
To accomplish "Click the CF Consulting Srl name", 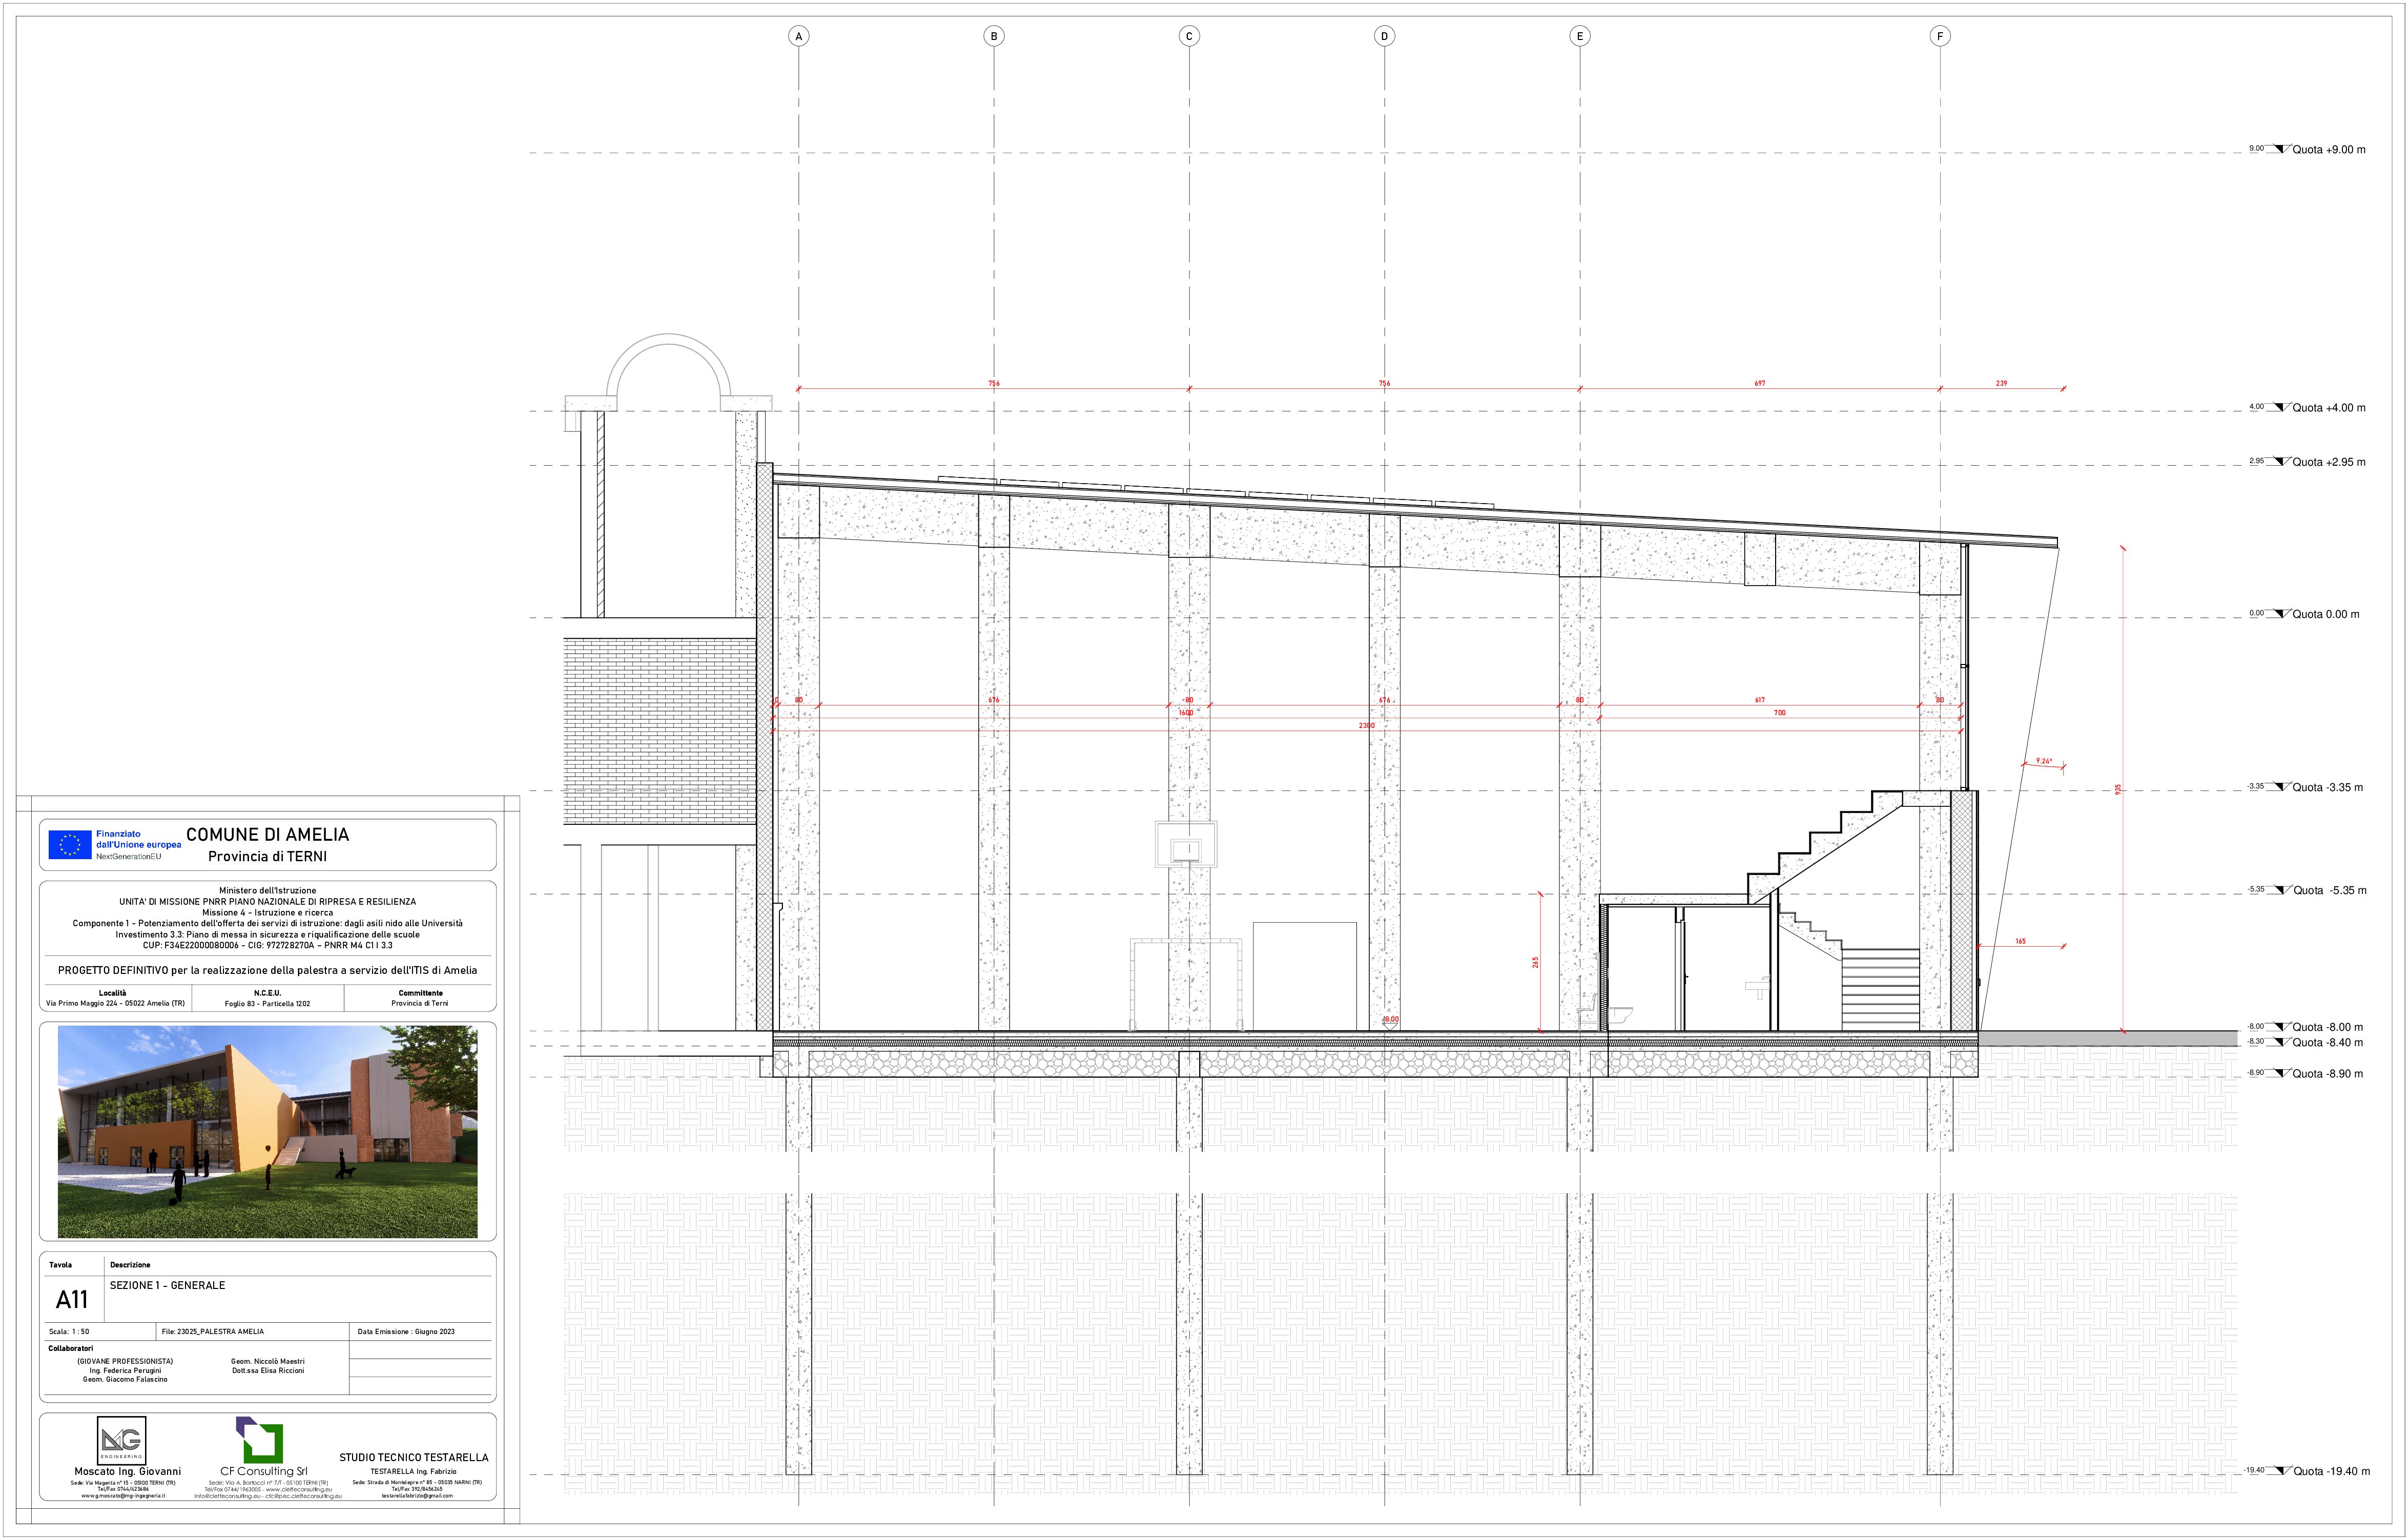I will [x=264, y=1471].
